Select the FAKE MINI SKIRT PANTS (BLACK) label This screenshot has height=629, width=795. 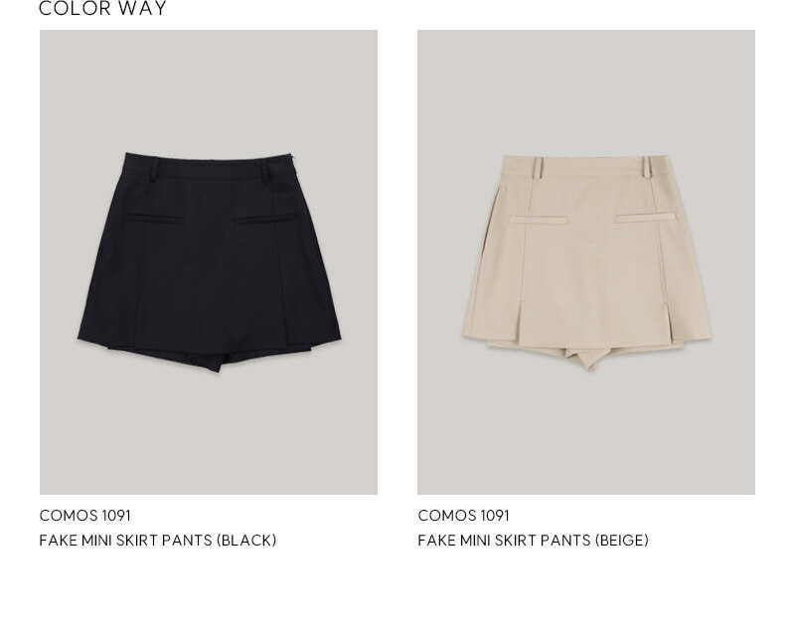[158, 541]
